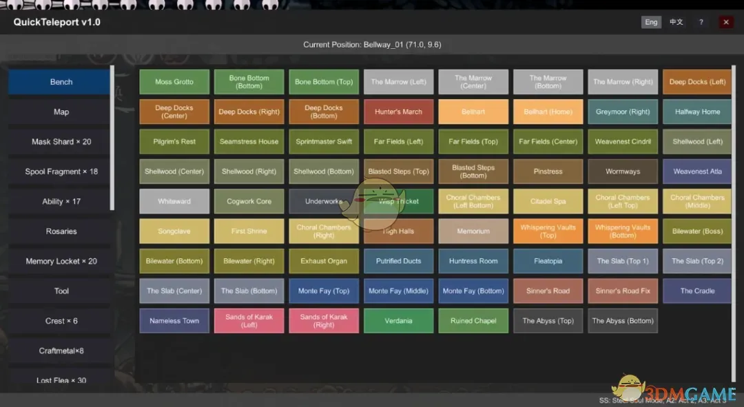
Task: Switch language to Eng
Action: (651, 22)
